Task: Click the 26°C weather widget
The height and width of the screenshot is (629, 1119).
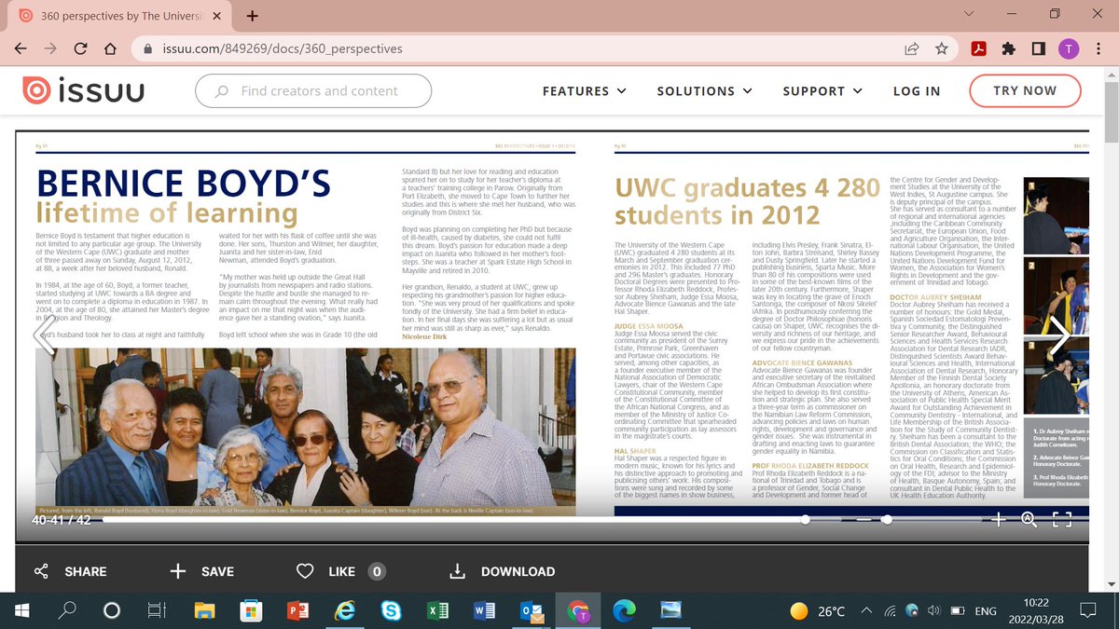Action: pyautogui.click(x=817, y=611)
